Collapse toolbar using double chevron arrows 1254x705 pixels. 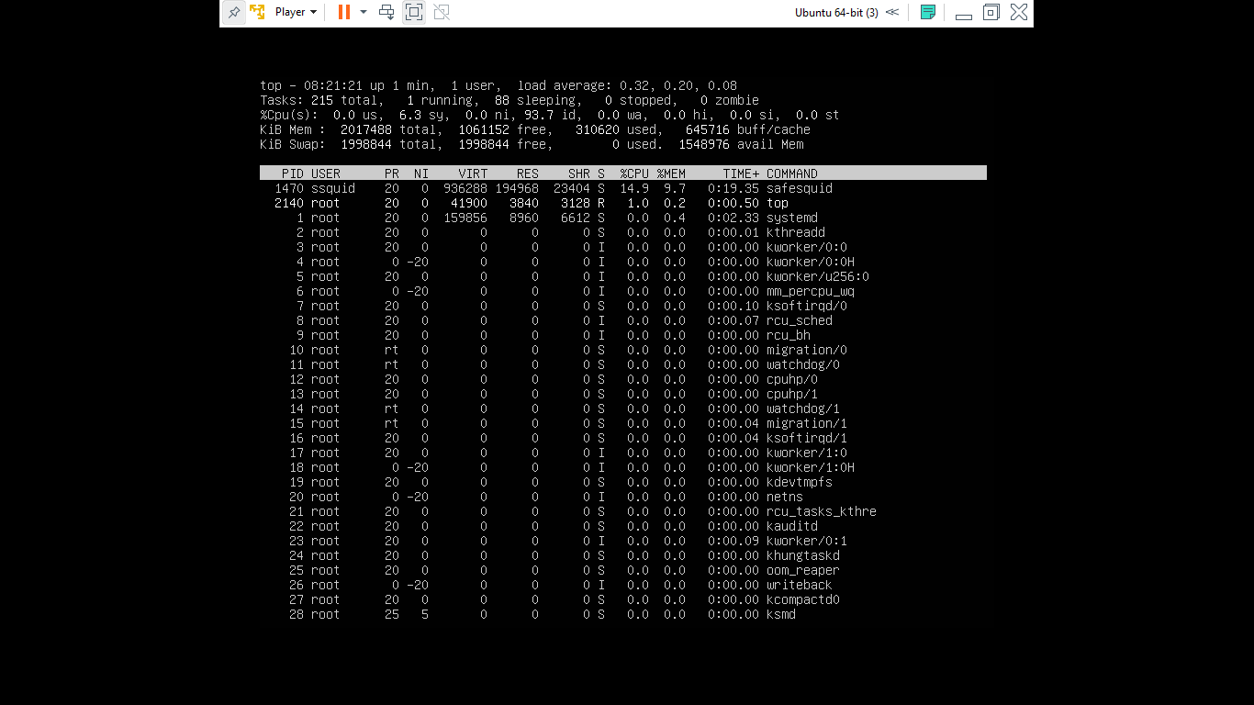click(x=892, y=13)
